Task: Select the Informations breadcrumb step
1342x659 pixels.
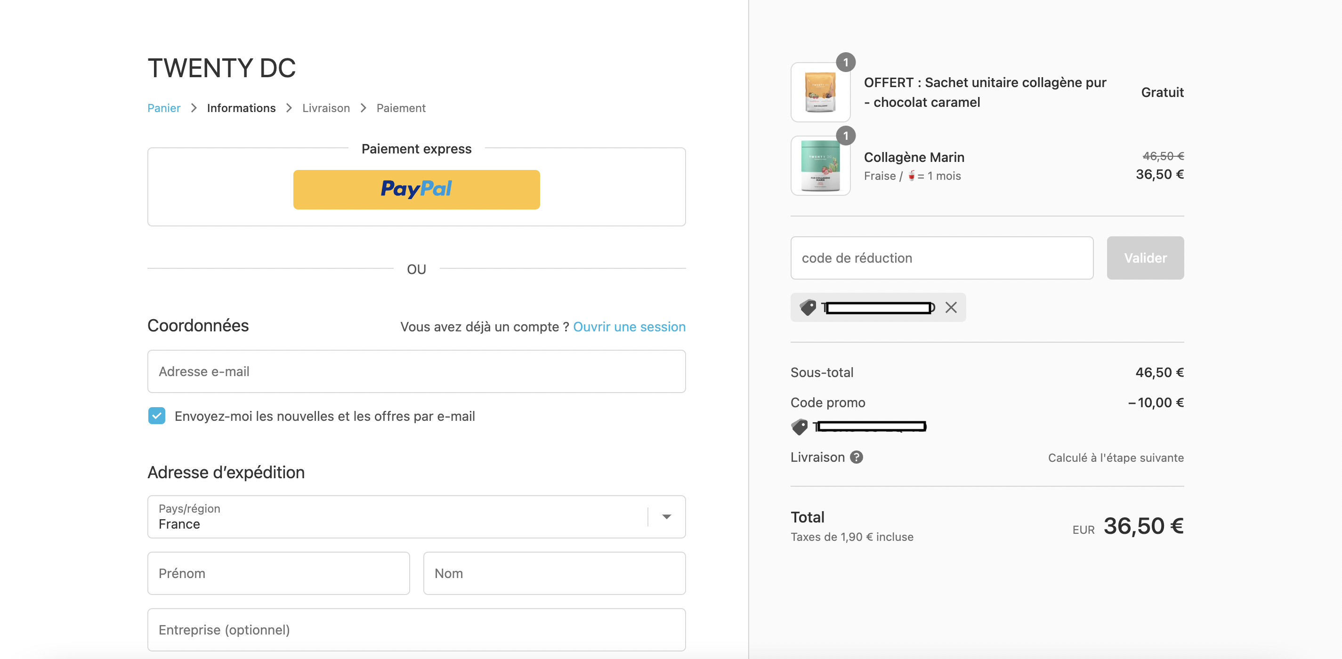Action: point(241,108)
